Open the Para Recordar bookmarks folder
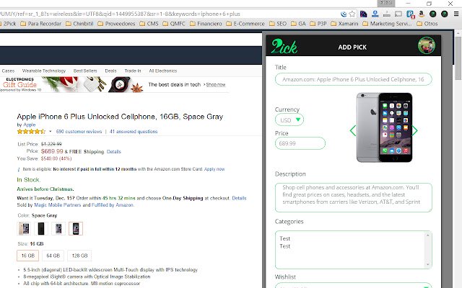This screenshot has height=288, width=462. coord(41,24)
